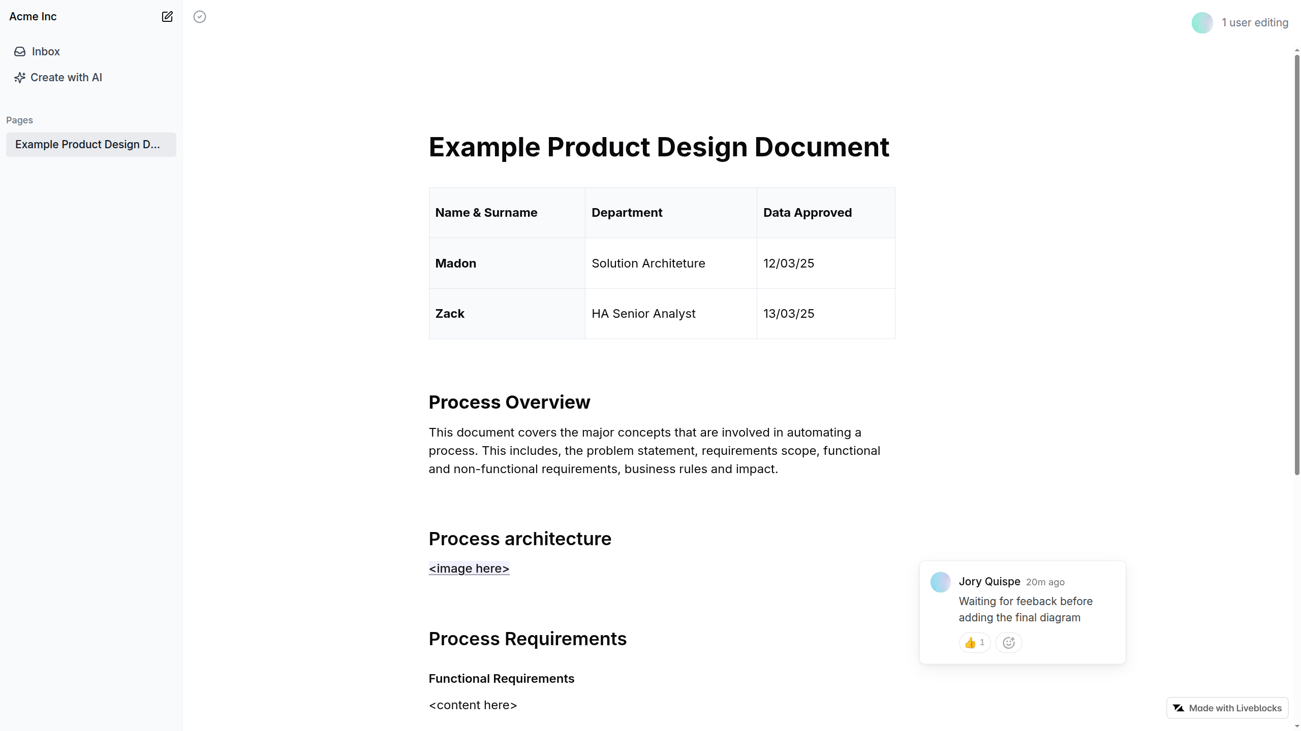Click the new page compose icon

pos(167,17)
